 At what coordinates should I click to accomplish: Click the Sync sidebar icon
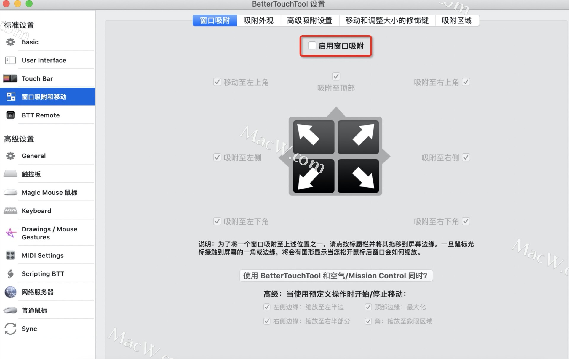tap(10, 328)
